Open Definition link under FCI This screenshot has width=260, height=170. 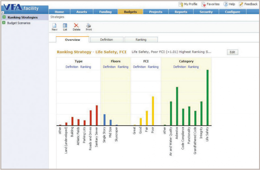(x=140, y=67)
